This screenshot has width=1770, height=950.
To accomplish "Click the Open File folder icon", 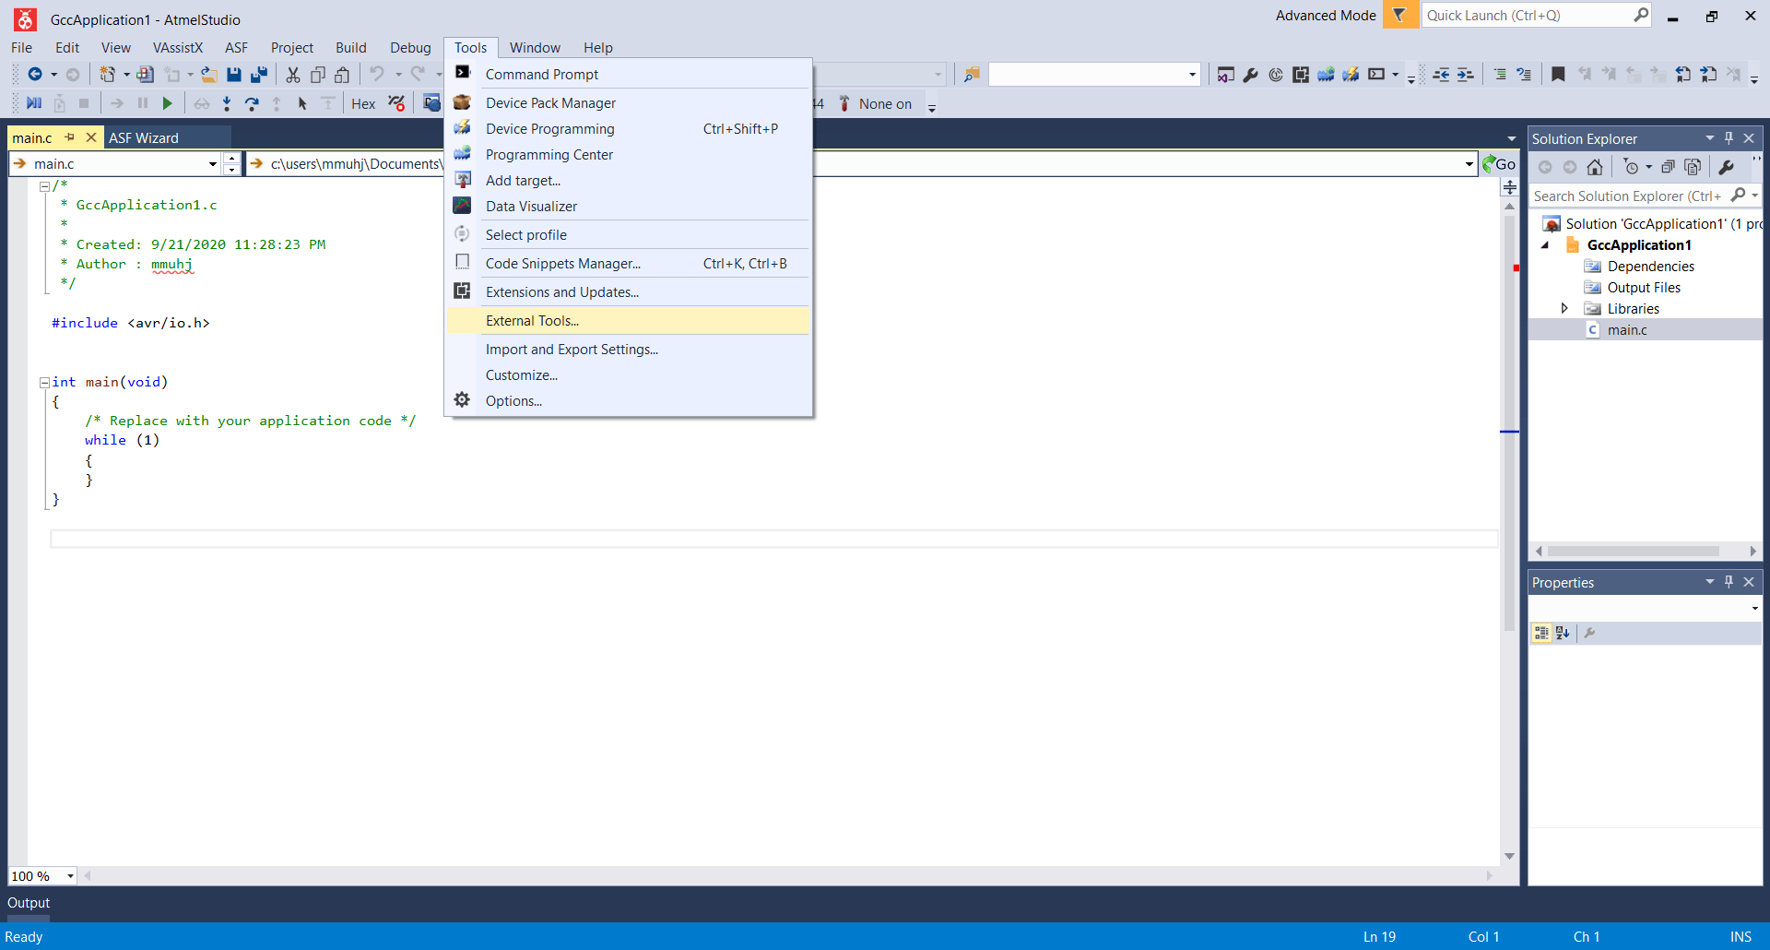I will pyautogui.click(x=209, y=75).
